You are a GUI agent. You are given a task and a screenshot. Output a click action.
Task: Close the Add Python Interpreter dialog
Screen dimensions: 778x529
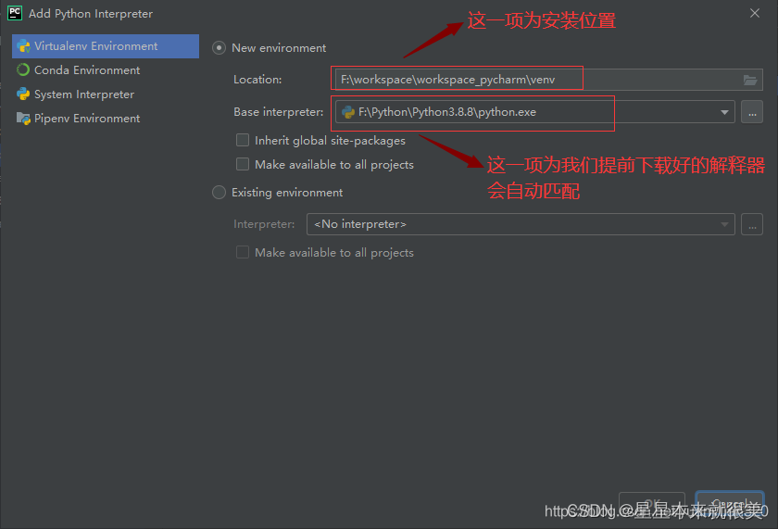[x=755, y=13]
